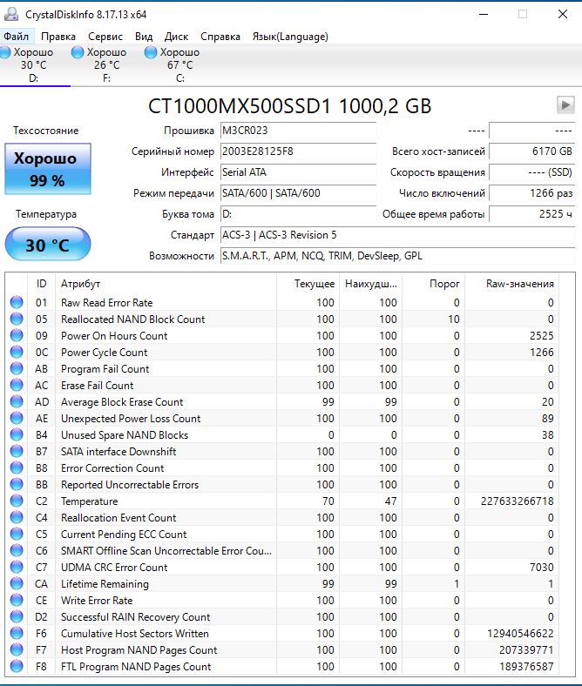Click the 30 °C temperature button
582x686 pixels.
point(48,244)
